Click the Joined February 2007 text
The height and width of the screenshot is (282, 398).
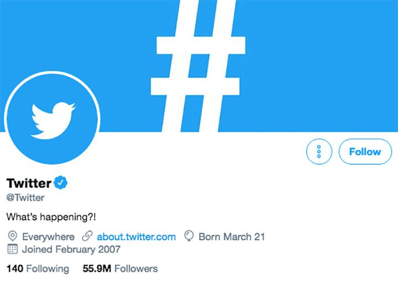click(x=71, y=249)
